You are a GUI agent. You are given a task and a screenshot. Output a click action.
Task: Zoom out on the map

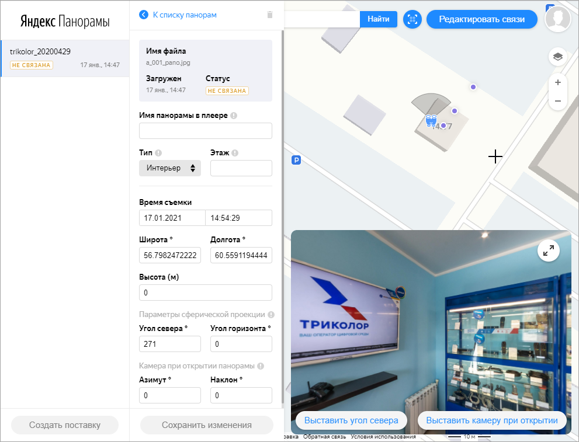coord(557,101)
